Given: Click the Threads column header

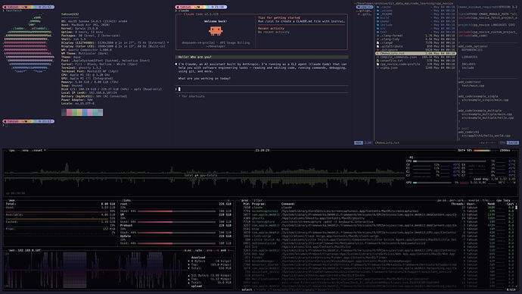Looking at the screenshot, I should click(x=458, y=204).
